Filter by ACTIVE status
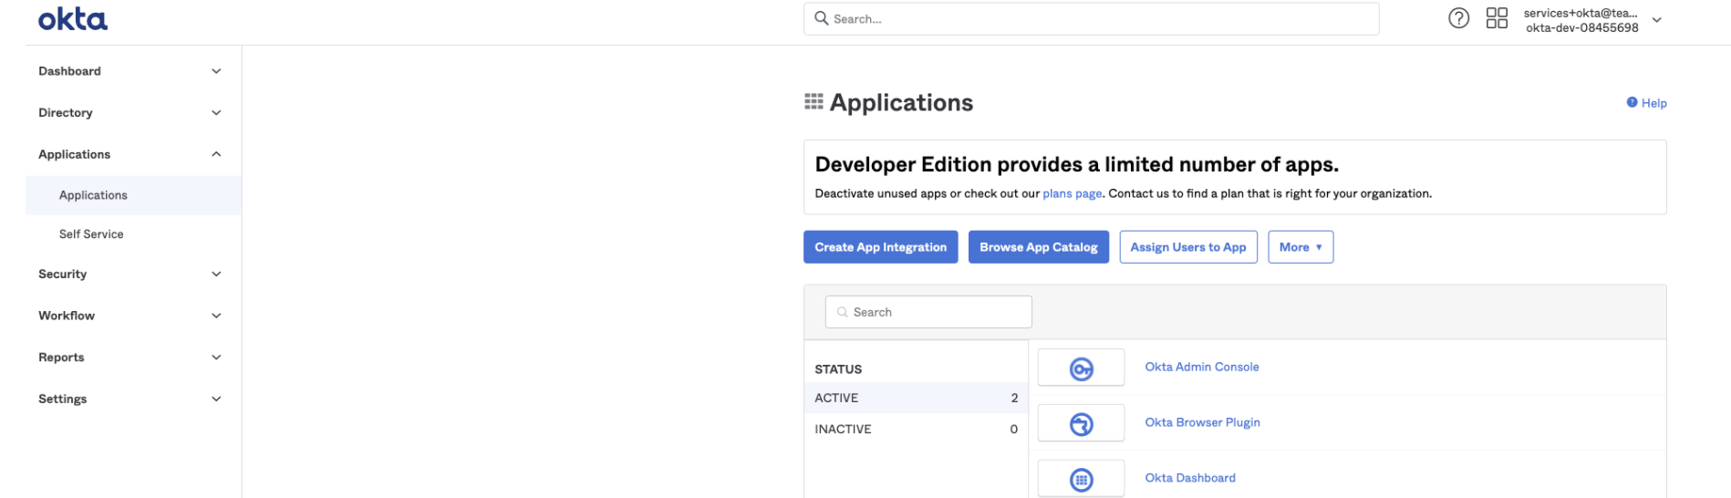Viewport: 1731px width, 498px height. click(916, 398)
